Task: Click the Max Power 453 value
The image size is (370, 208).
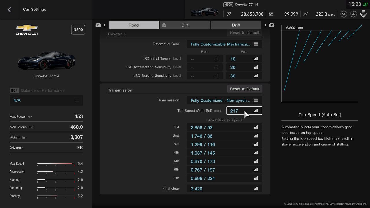Action: [x=79, y=116]
